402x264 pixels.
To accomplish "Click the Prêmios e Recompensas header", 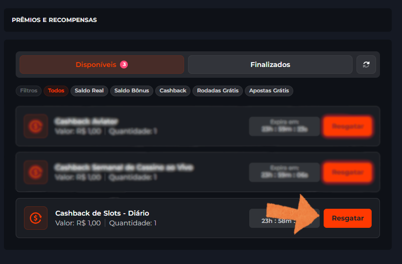I will pos(54,20).
